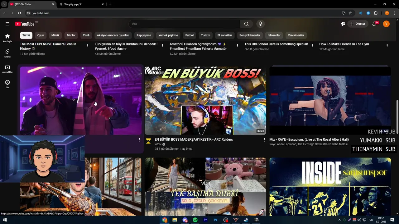Open the YouTube notifications bell
399x224 pixels.
pos(375,24)
